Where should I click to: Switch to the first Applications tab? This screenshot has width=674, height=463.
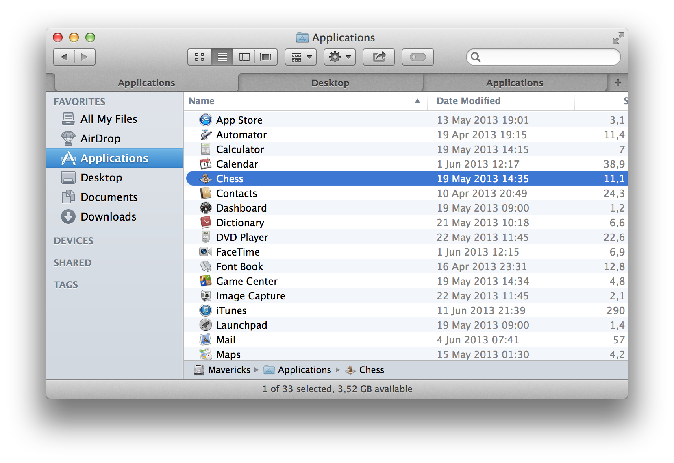[x=146, y=83]
